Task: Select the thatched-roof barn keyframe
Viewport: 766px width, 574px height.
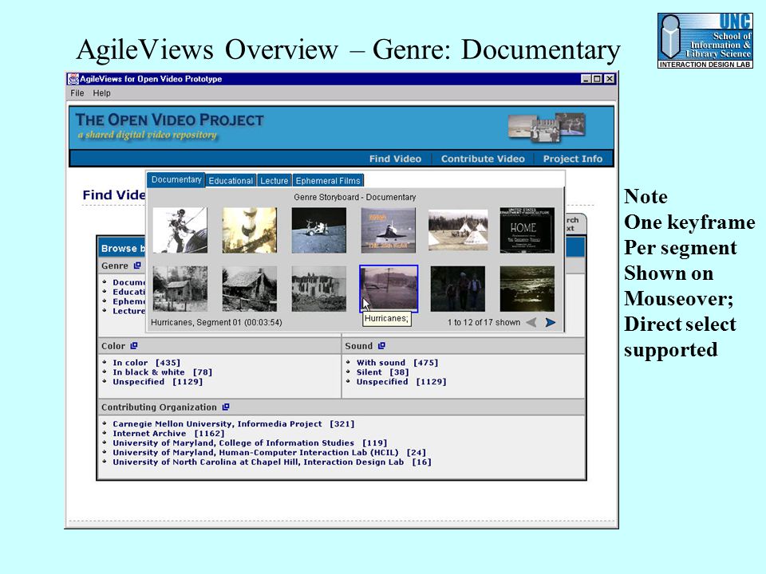Action: (250, 289)
